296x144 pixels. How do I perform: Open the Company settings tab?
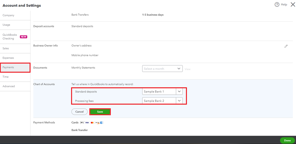click(15, 15)
